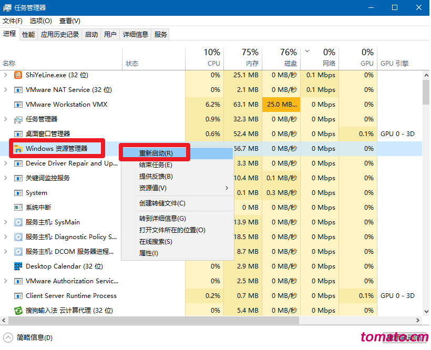
Task: Sort by the 名称 column header
Action: coord(61,58)
